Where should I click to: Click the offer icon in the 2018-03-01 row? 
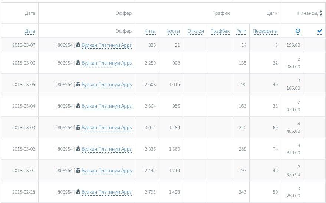point(78,170)
